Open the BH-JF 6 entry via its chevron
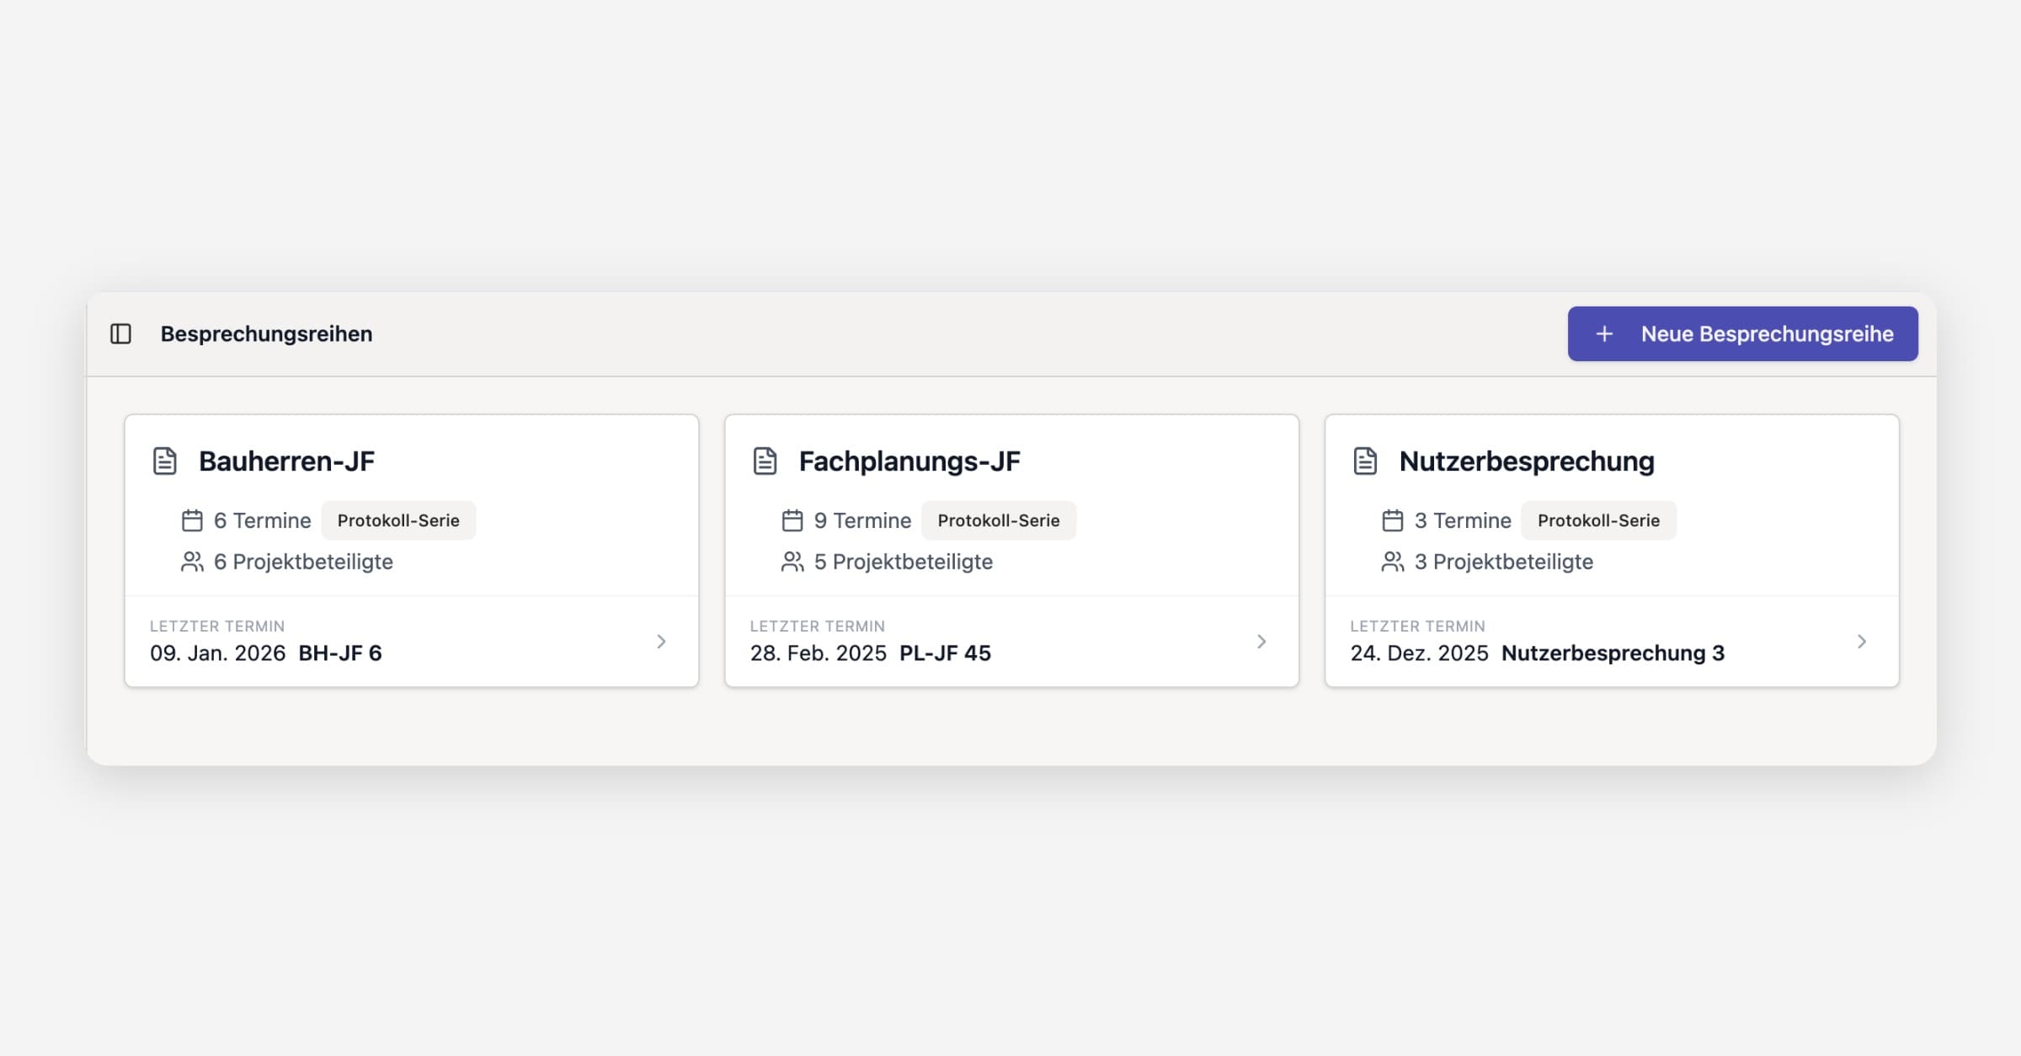 (x=661, y=642)
